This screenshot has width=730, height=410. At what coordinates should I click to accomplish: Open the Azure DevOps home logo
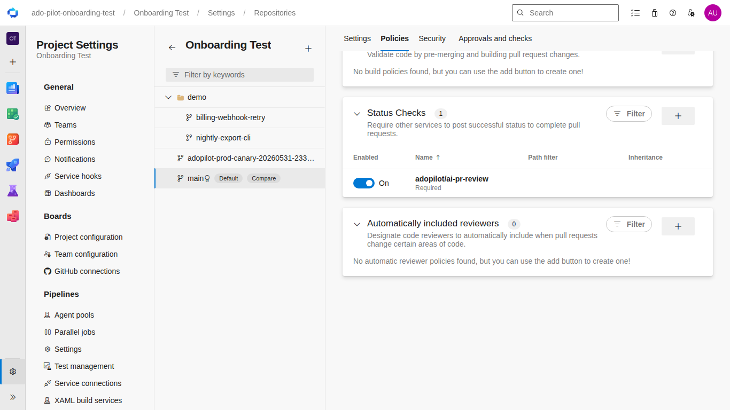13,13
